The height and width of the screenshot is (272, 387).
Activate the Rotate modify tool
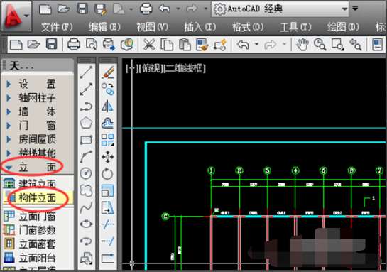point(108,174)
